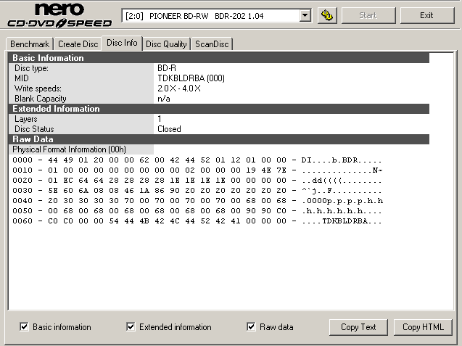Click the Disc Status label
462x346 pixels.
tap(34, 129)
